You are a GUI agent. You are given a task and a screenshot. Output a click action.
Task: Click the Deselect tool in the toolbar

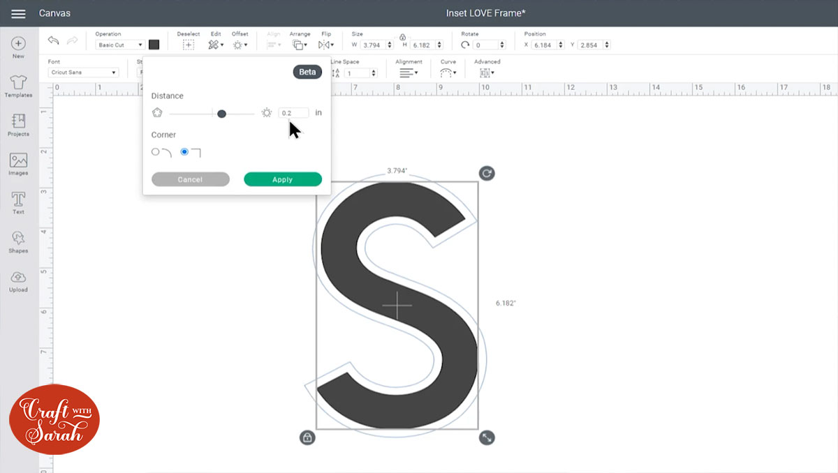coord(187,44)
